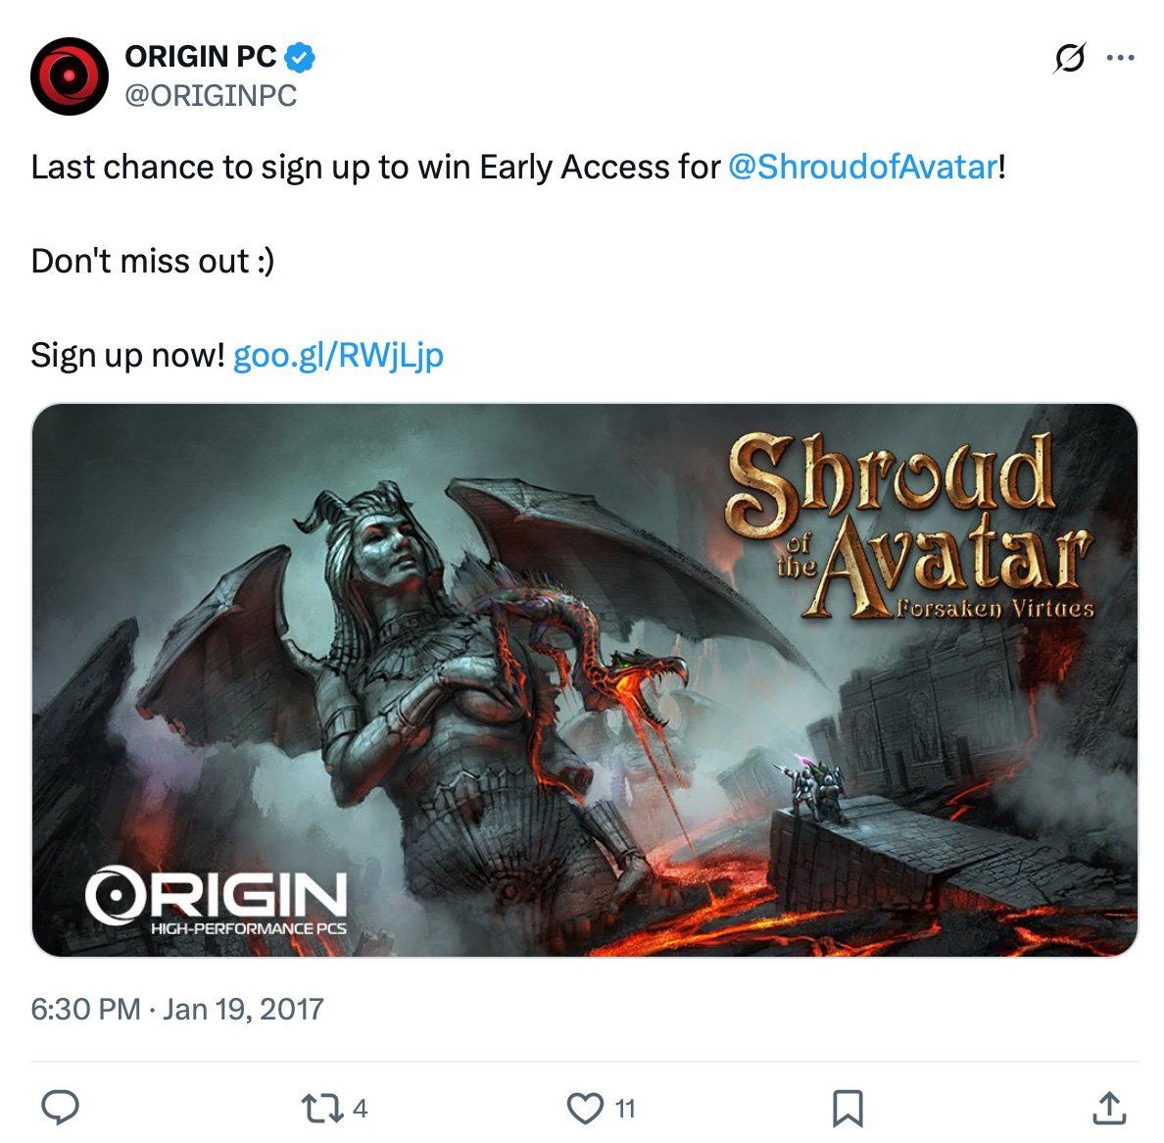Open the 6:30 PM Jan 19, 2017 timestamp

pyautogui.click(x=177, y=1010)
